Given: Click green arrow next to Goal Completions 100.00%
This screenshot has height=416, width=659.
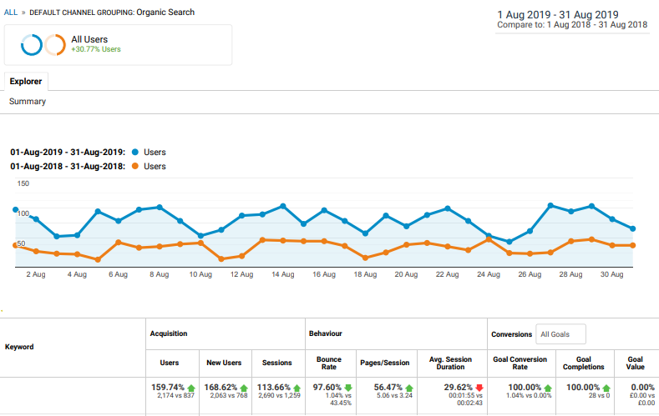Looking at the screenshot, I should tap(606, 388).
